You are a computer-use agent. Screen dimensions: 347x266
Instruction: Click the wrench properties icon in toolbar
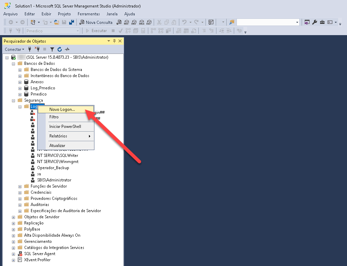pos(315,22)
